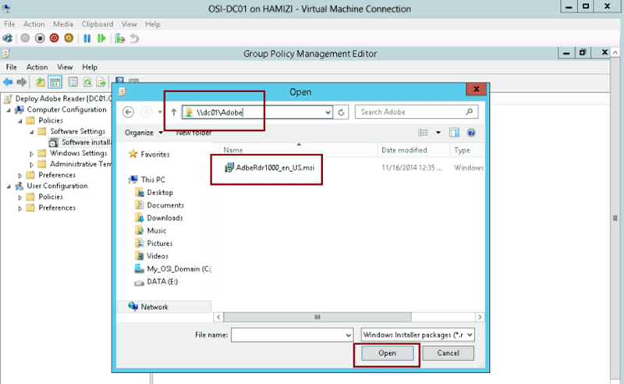Open the view options dropdown arrow

click(438, 133)
